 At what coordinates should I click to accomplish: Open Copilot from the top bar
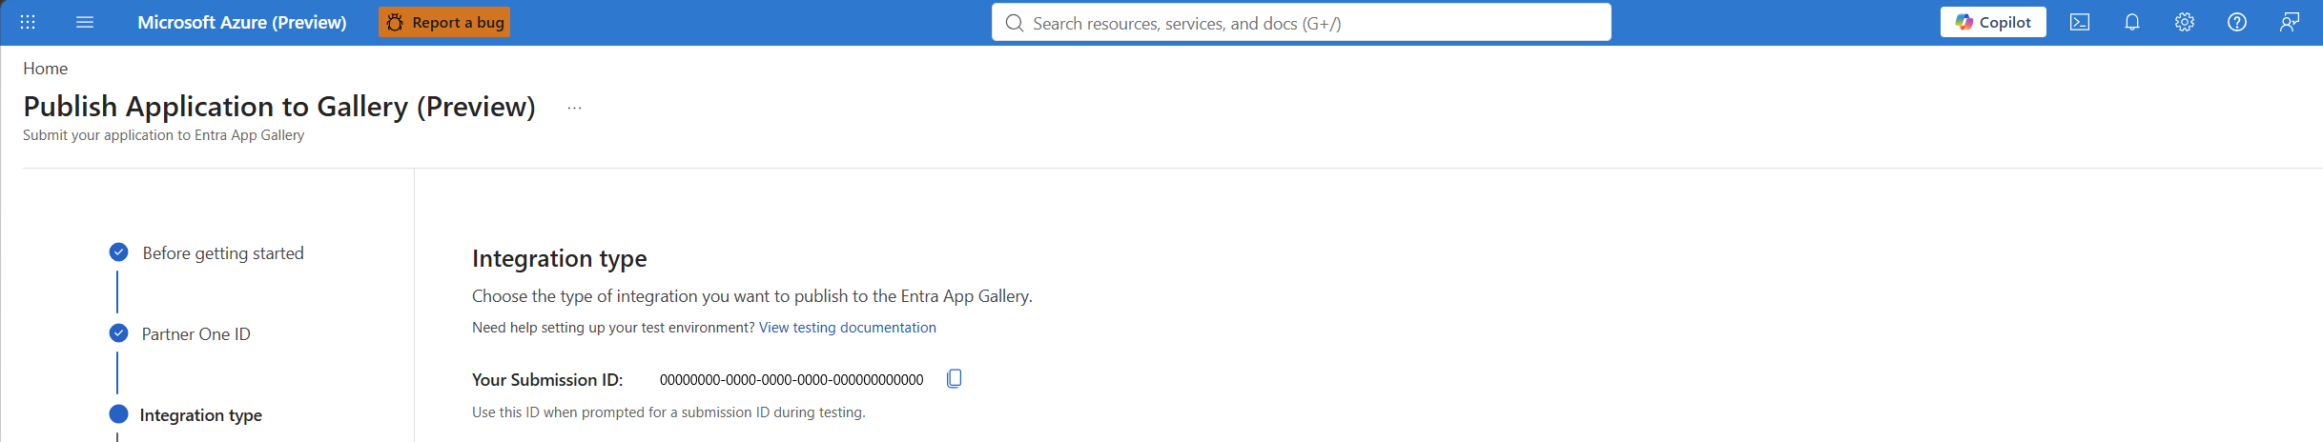[1993, 22]
